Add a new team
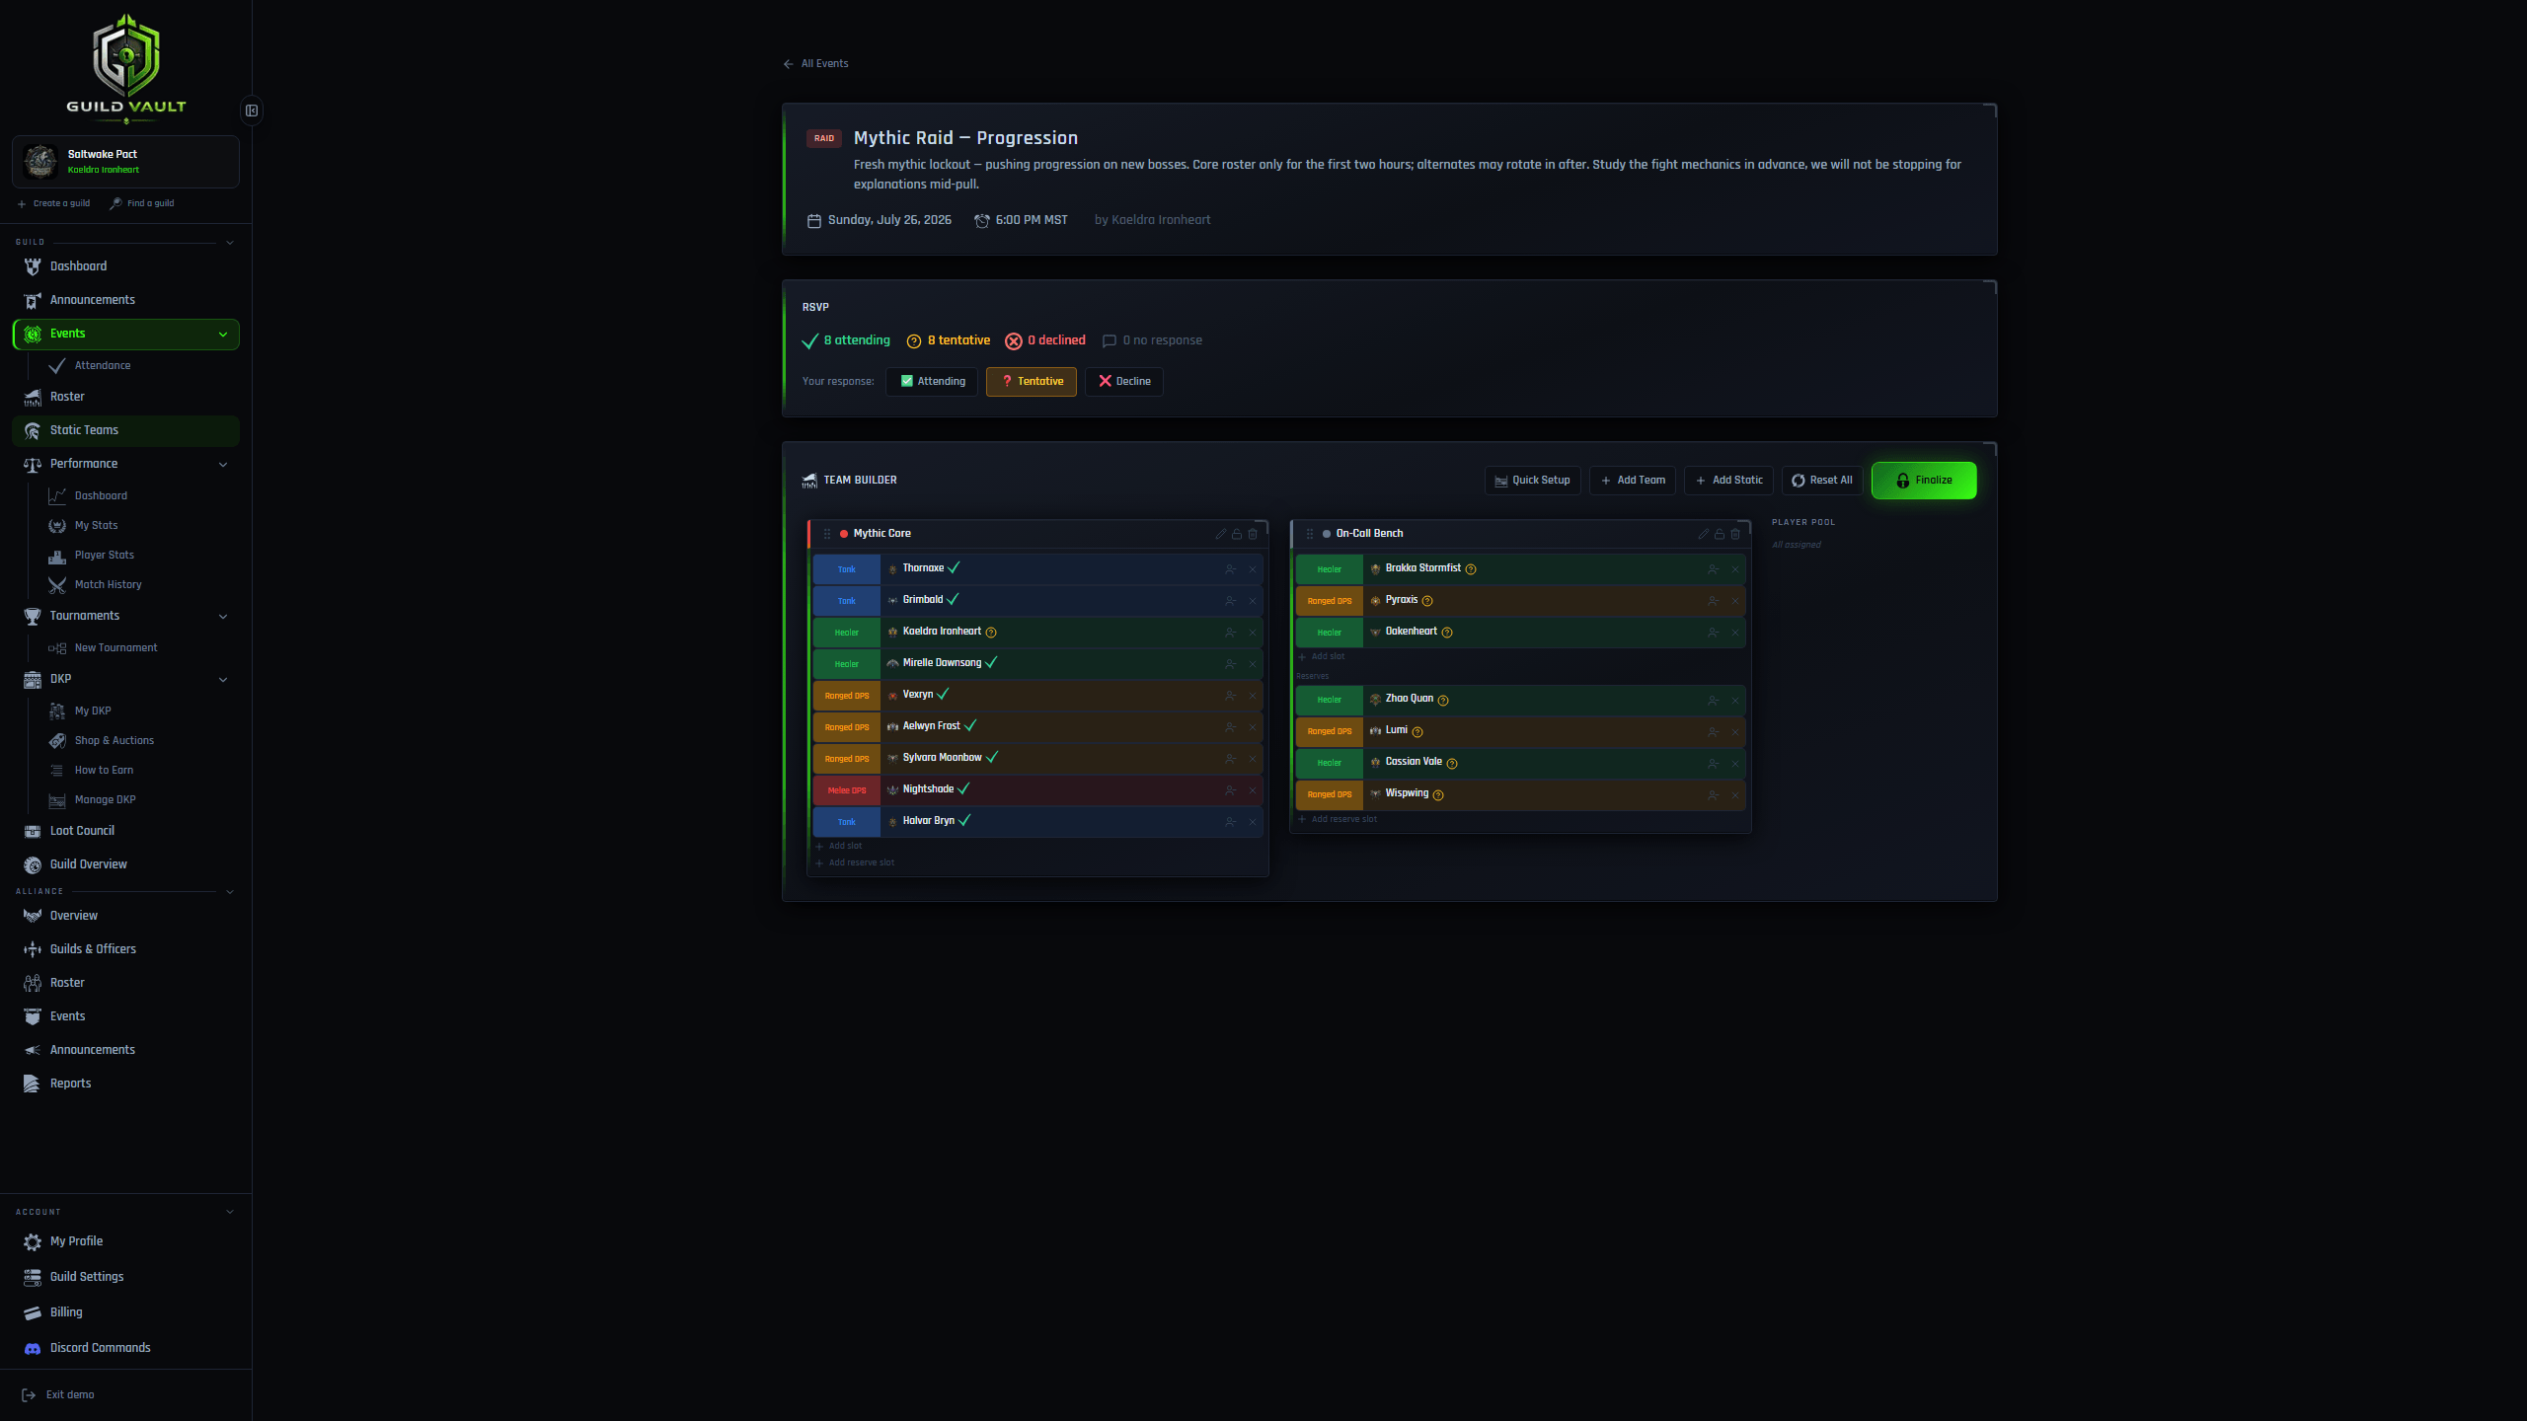Viewport: 2527px width, 1421px height. 1633,481
